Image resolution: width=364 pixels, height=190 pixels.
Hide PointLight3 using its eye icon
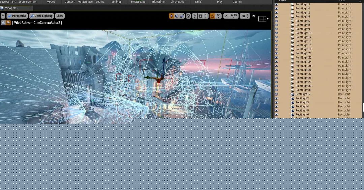click(276, 5)
